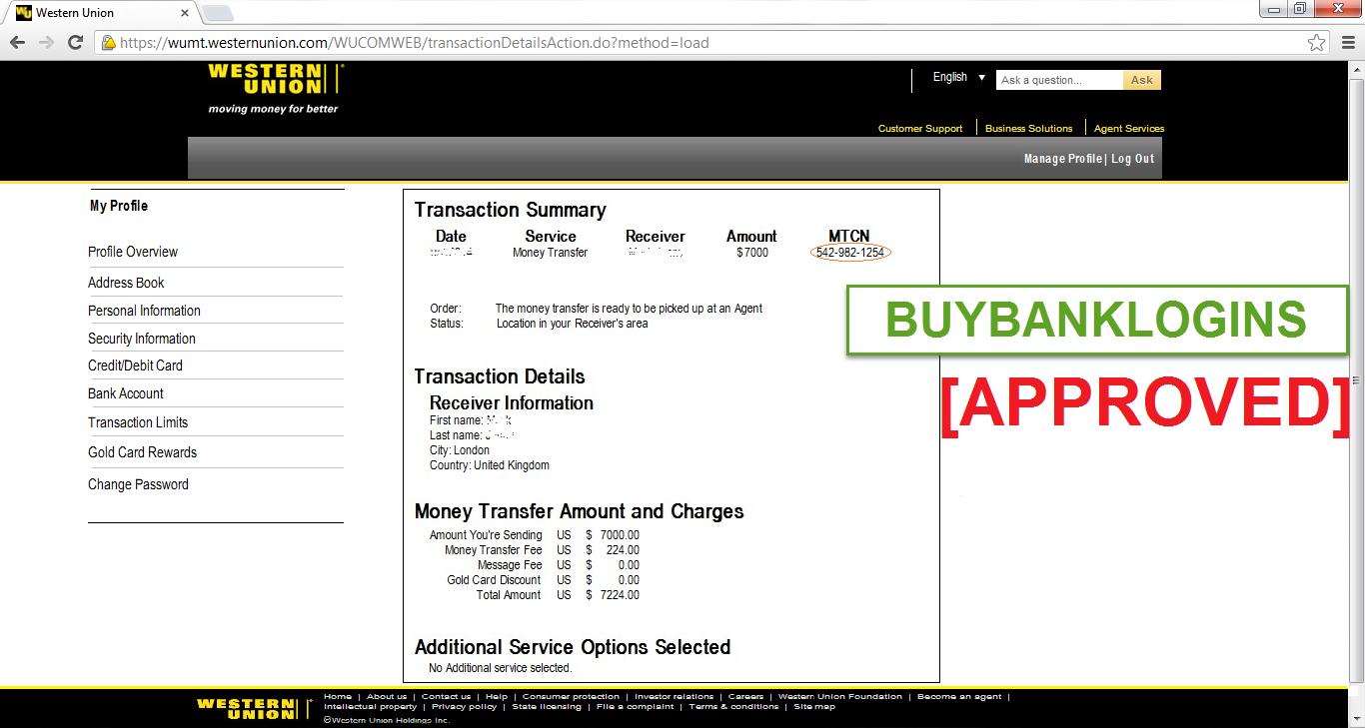Reload the page with refresh icon
The image size is (1365, 728).
click(75, 42)
